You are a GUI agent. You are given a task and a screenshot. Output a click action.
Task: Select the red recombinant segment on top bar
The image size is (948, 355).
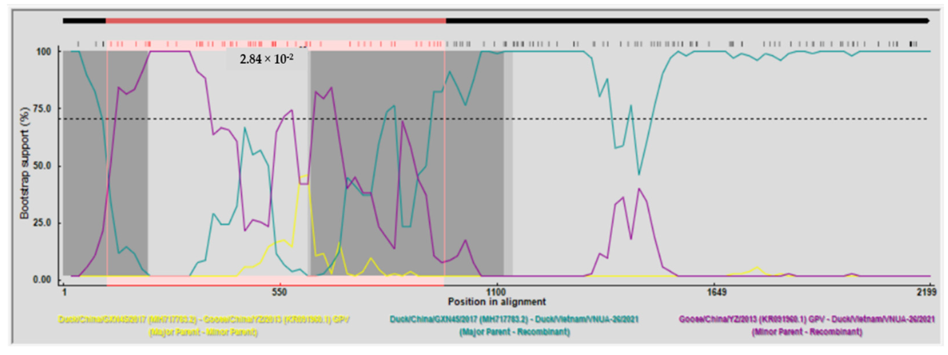tap(276, 21)
